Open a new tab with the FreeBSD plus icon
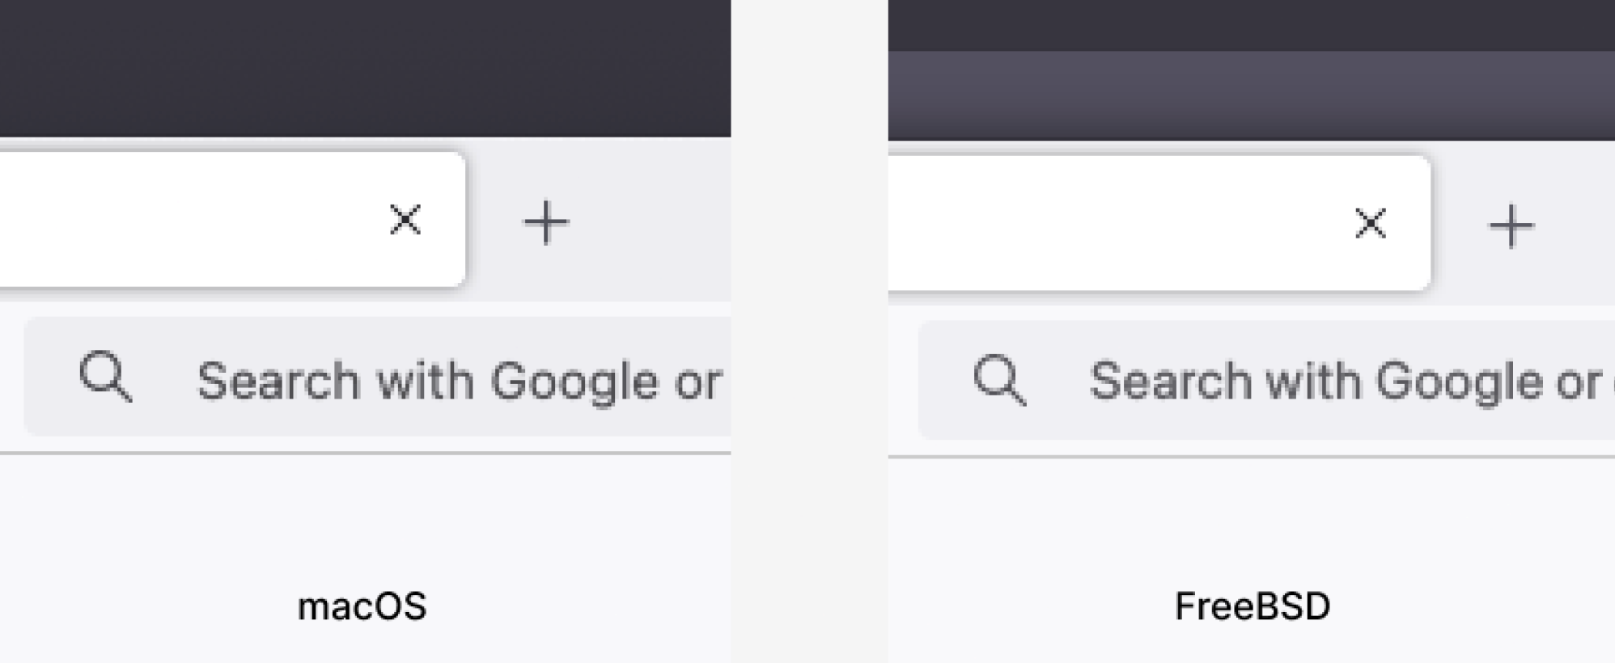 coord(1511,226)
